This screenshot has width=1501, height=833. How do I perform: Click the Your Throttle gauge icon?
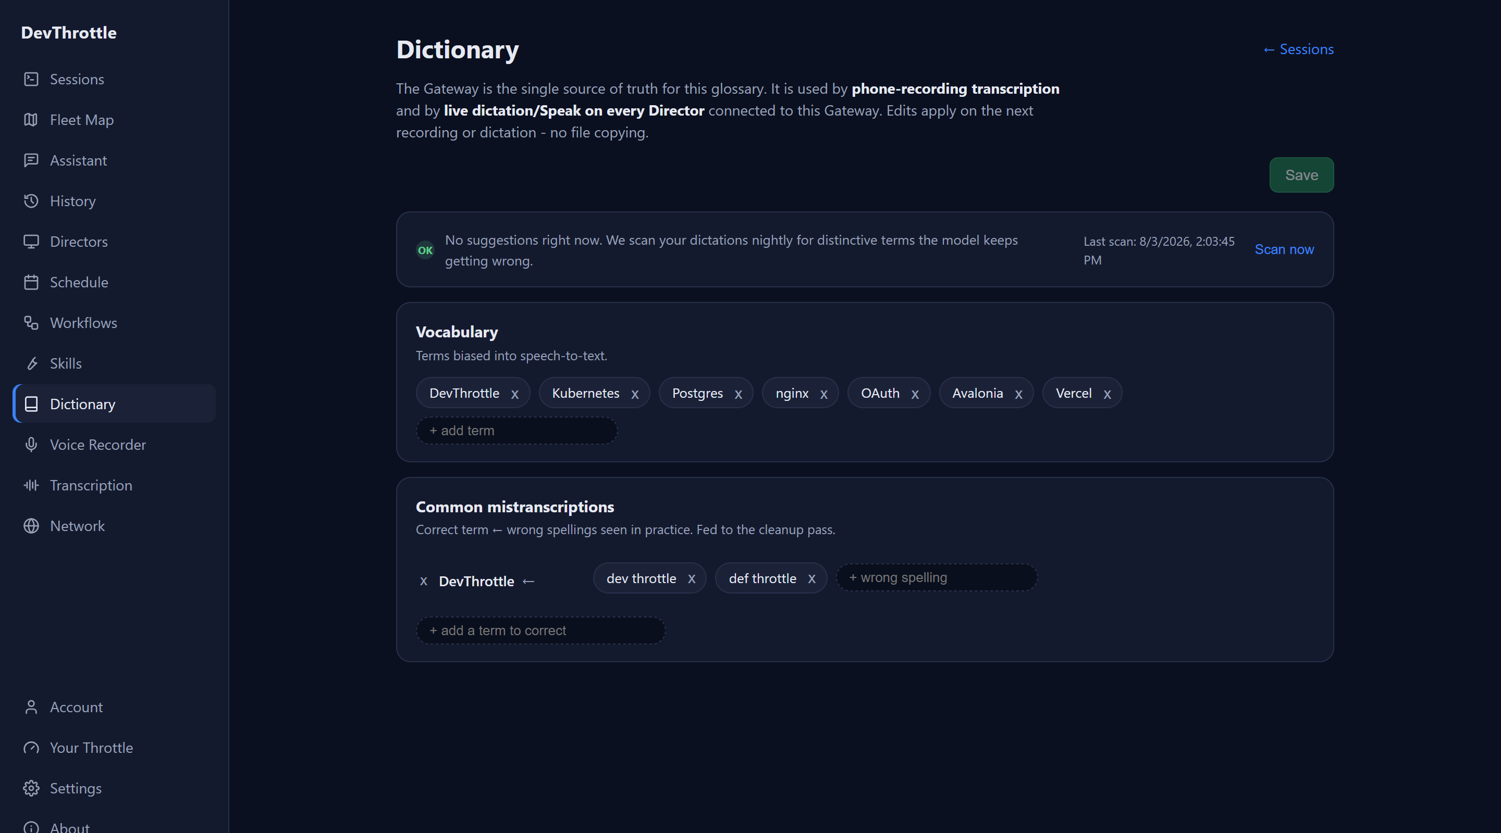[x=31, y=748]
